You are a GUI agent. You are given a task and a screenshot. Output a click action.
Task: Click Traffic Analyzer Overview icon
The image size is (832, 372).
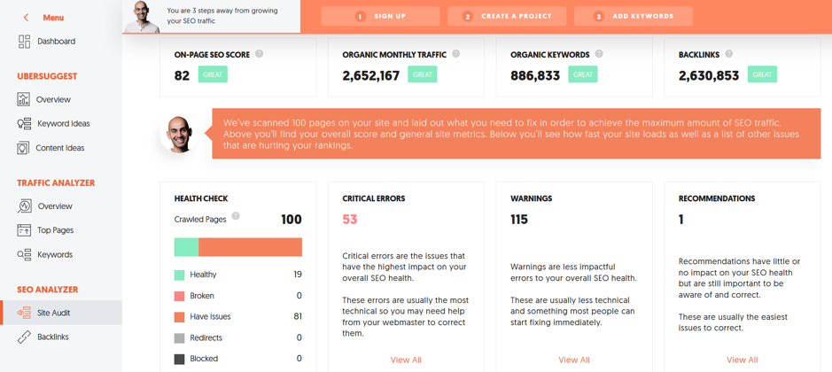pos(25,205)
